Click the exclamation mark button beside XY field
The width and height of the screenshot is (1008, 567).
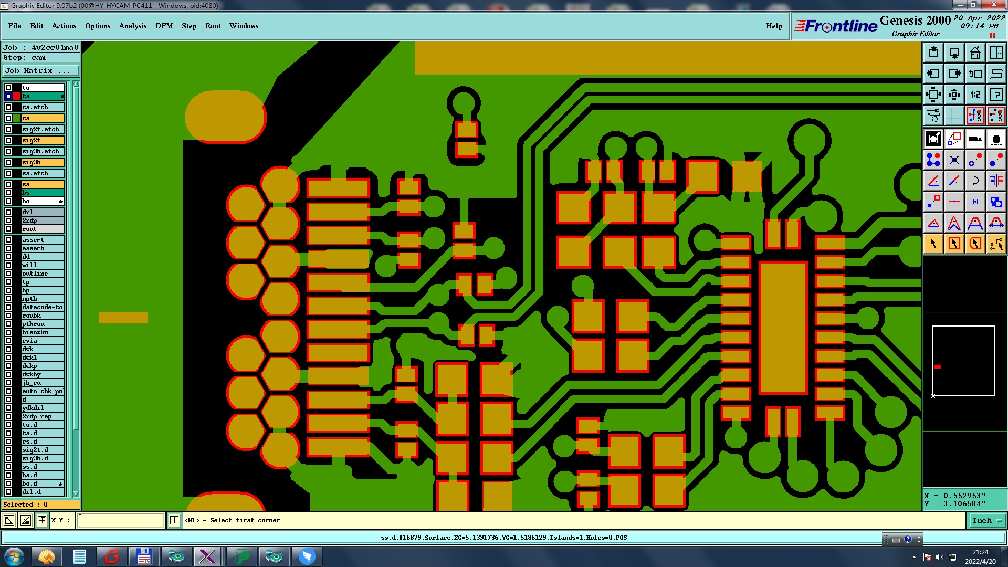[x=174, y=520]
